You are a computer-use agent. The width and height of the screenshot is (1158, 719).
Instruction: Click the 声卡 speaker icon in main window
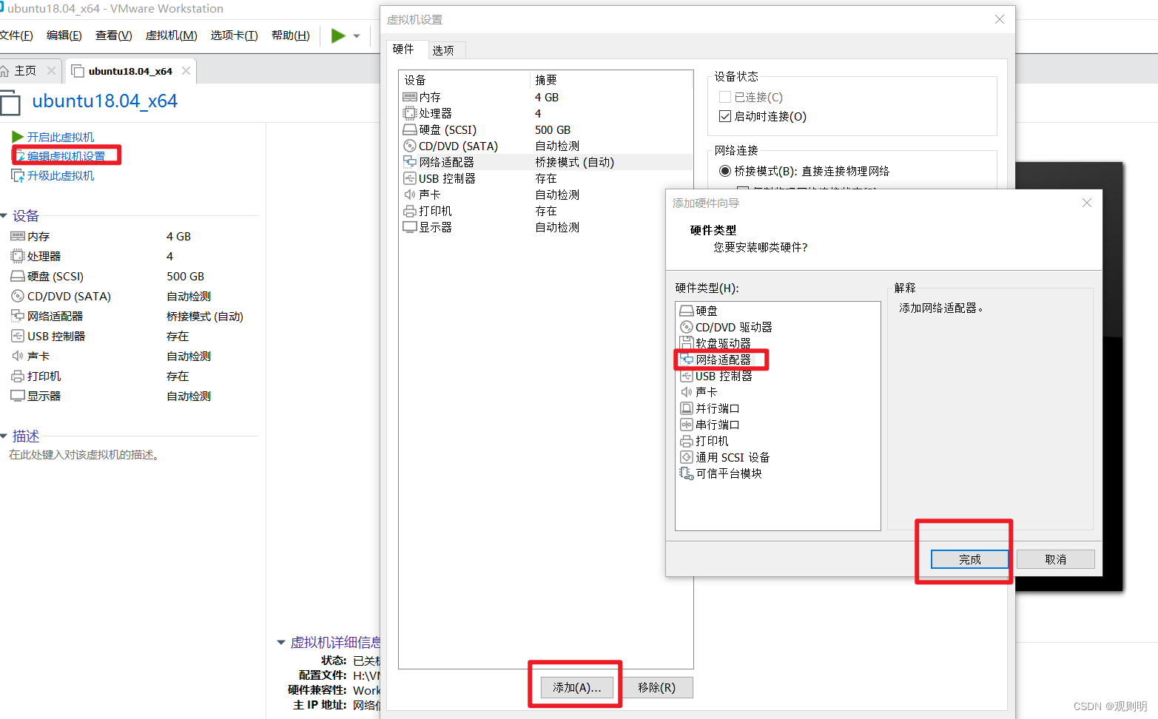pyautogui.click(x=18, y=356)
